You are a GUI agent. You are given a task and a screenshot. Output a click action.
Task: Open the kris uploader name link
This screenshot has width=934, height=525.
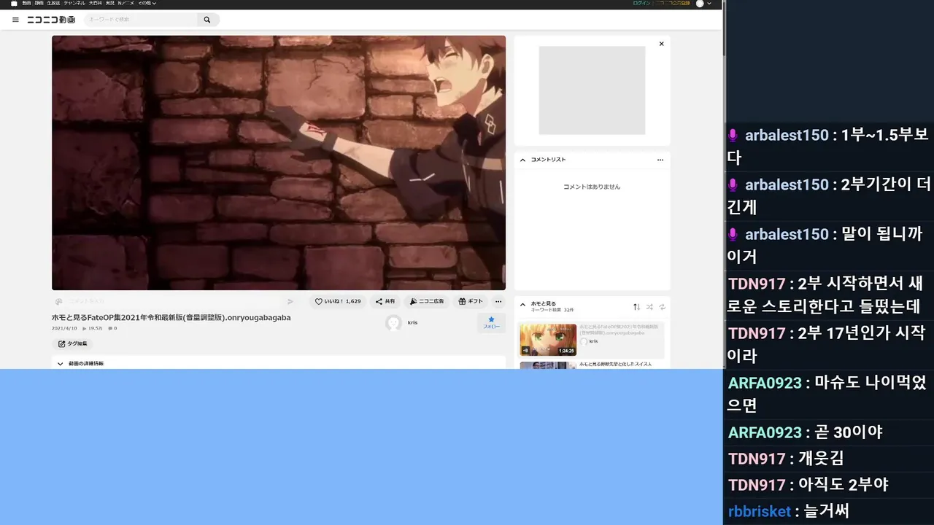pyautogui.click(x=413, y=322)
